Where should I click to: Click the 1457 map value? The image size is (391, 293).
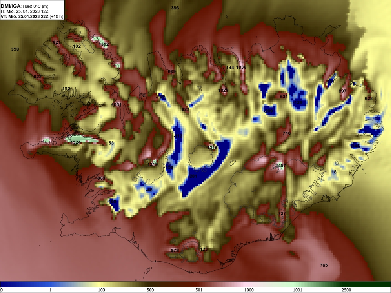tap(280, 166)
